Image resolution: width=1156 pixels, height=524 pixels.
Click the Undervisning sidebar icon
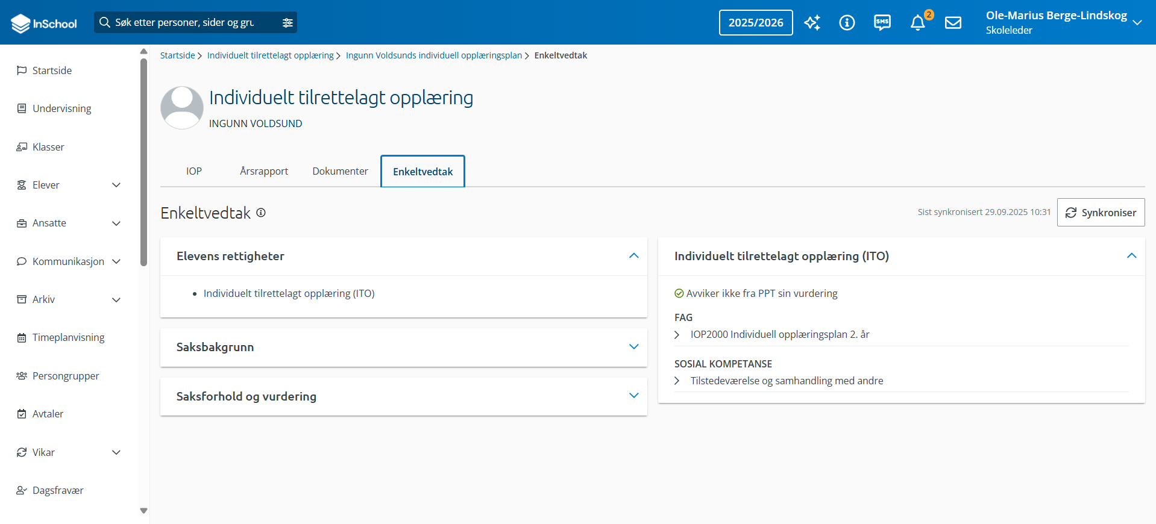(x=22, y=108)
